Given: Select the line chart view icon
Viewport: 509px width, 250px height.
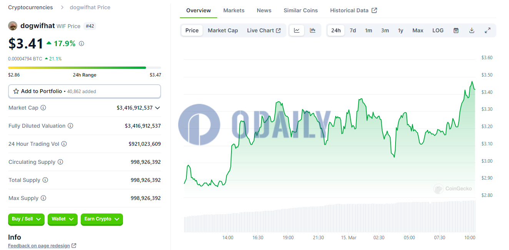Looking at the screenshot, I should point(297,30).
